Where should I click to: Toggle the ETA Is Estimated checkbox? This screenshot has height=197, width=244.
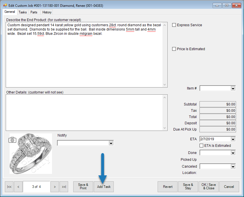(202, 145)
